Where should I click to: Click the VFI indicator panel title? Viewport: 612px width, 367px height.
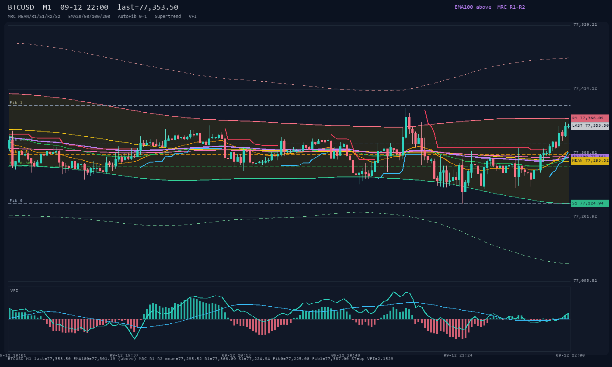pos(14,291)
